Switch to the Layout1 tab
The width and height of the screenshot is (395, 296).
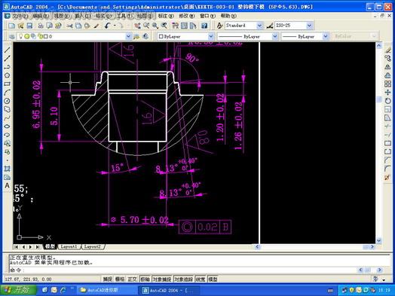pyautogui.click(x=69, y=247)
